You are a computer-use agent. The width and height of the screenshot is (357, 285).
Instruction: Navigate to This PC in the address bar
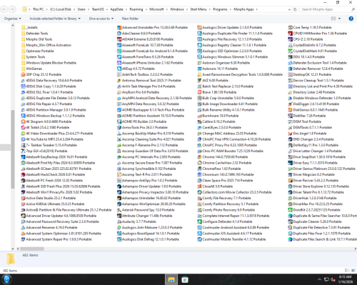point(38,9)
